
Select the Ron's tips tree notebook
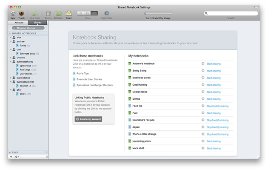tap(25, 70)
